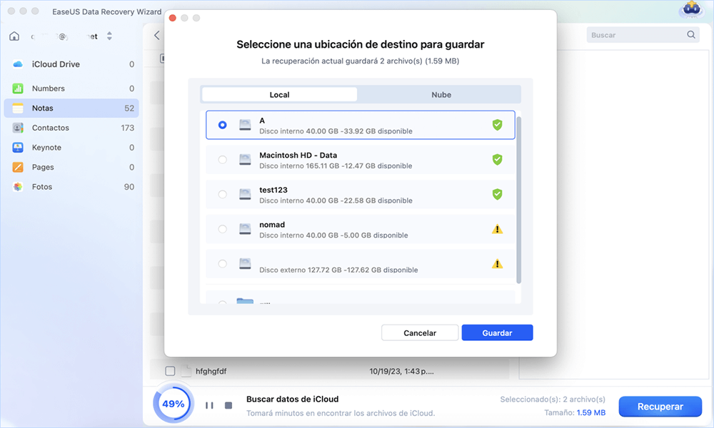The image size is (714, 428).
Task: Expand the account switcher arrows
Action: click(x=109, y=36)
